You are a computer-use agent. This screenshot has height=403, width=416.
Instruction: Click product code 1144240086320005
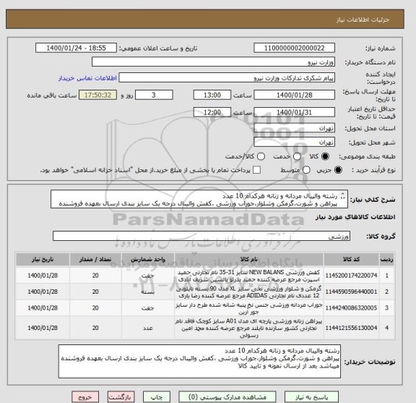[x=351, y=307]
